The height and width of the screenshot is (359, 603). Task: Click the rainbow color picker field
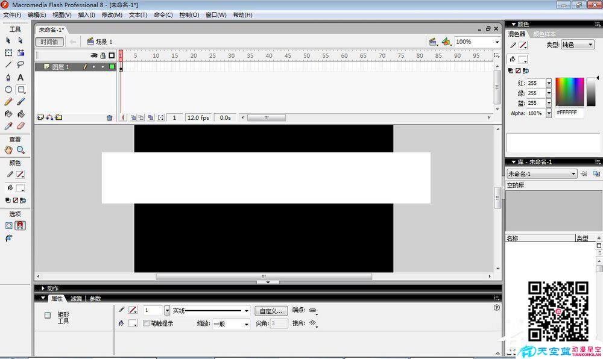tap(570, 92)
